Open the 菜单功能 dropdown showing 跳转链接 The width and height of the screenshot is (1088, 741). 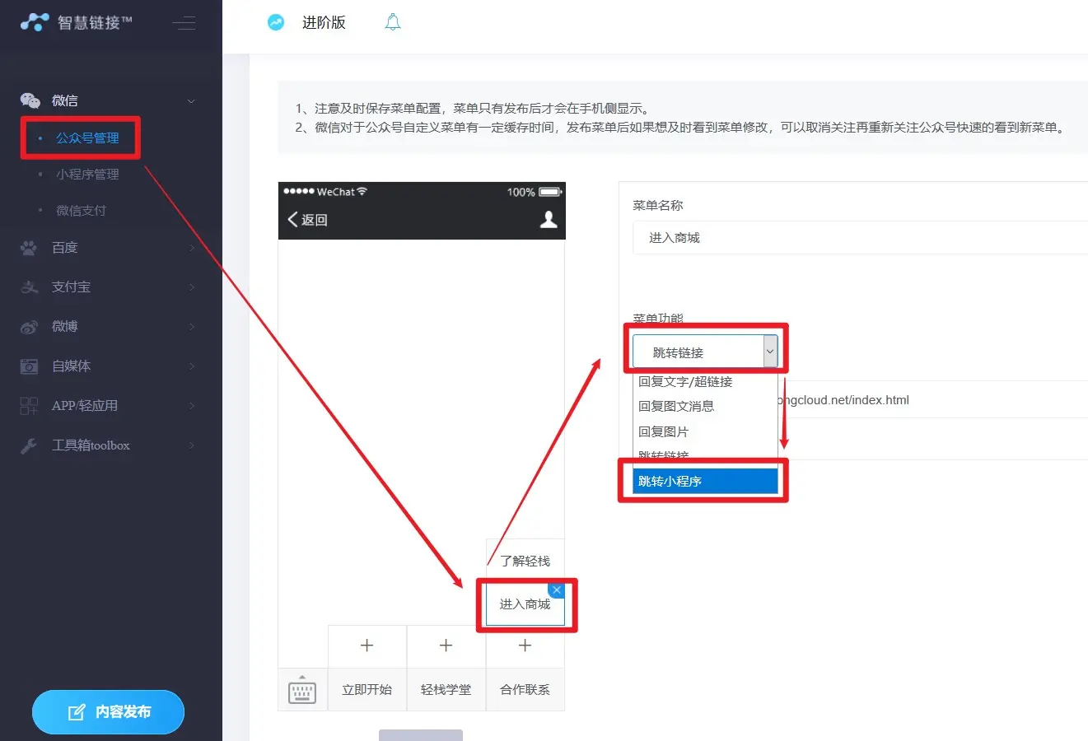coord(704,352)
